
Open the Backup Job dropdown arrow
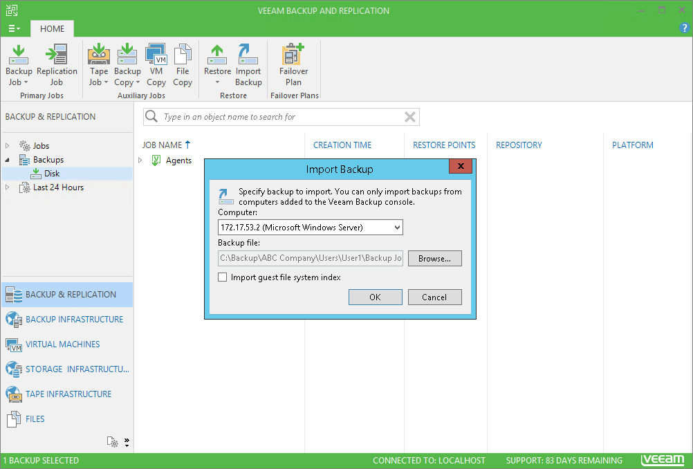(26, 82)
